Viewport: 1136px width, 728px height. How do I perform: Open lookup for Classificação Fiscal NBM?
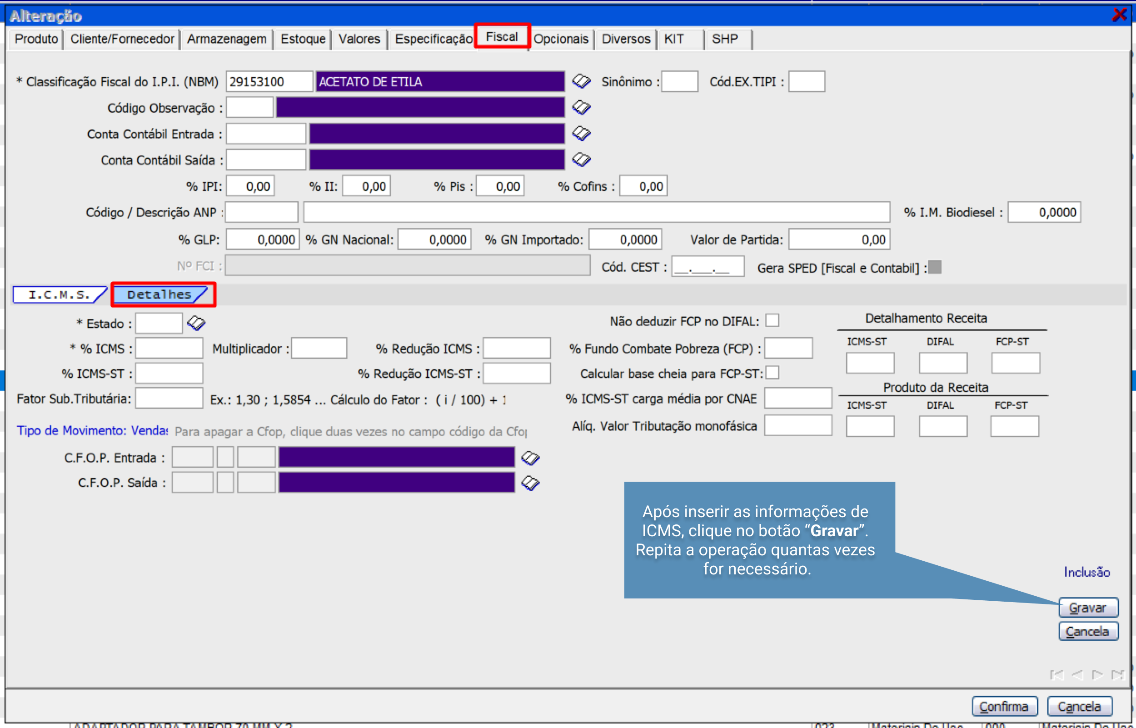tap(581, 81)
